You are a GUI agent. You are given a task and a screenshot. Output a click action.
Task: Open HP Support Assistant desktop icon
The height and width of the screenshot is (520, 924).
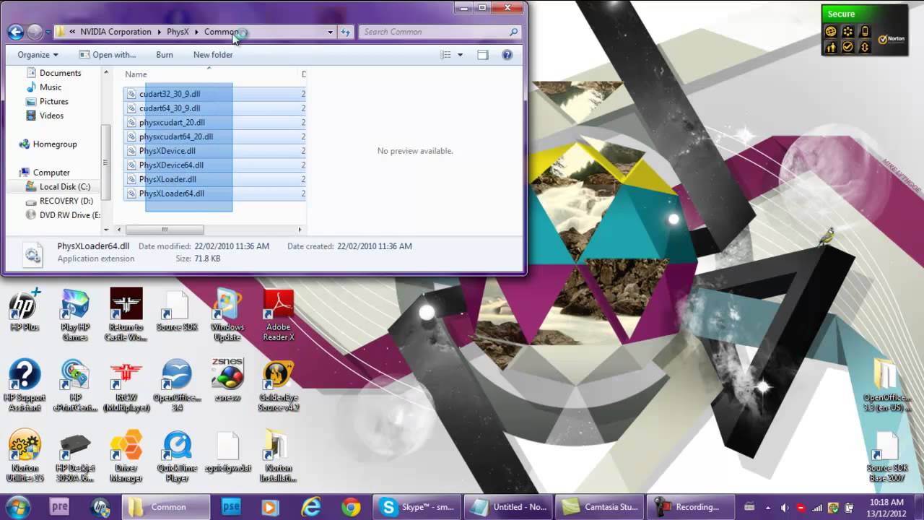click(24, 386)
